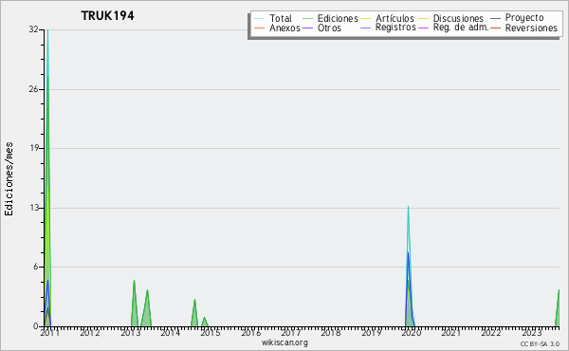Click the Discusiones legend label
The image size is (569, 351).
(x=458, y=19)
